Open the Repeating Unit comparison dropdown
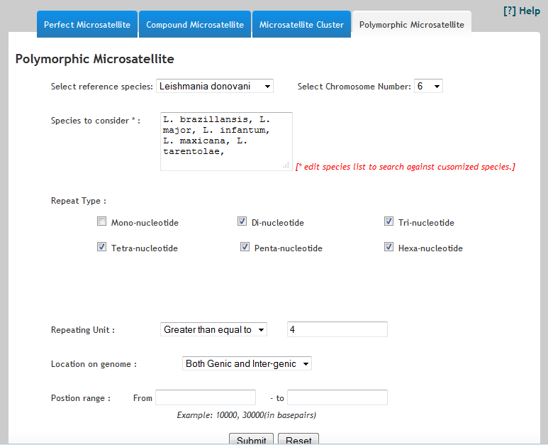This screenshot has height=445, width=548. tap(213, 329)
